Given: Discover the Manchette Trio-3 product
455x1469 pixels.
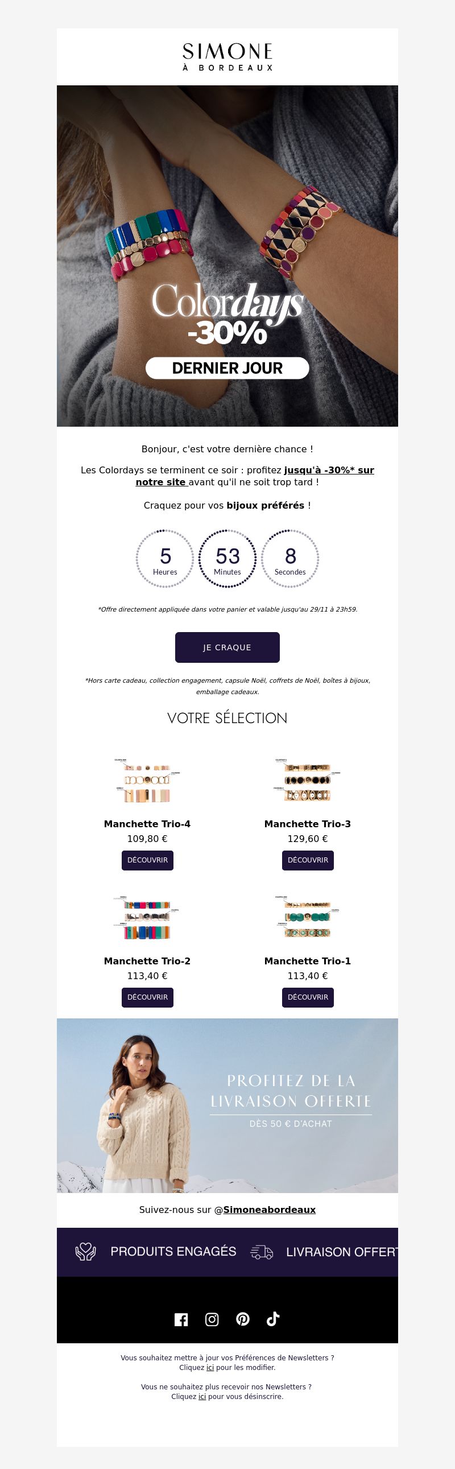Looking at the screenshot, I should pyautogui.click(x=308, y=860).
